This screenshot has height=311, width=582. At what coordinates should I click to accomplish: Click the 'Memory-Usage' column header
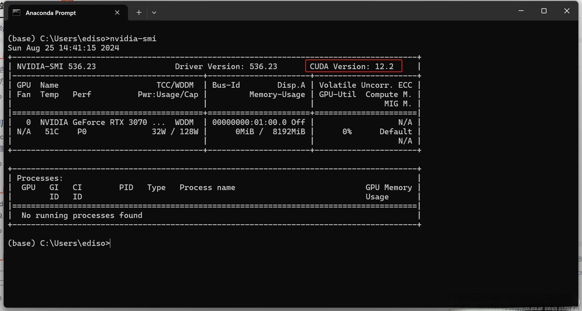click(277, 94)
